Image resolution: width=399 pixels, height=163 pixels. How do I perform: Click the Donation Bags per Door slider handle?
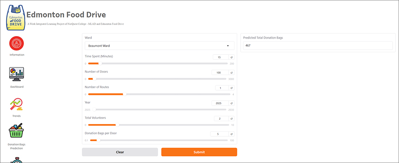point(98,140)
